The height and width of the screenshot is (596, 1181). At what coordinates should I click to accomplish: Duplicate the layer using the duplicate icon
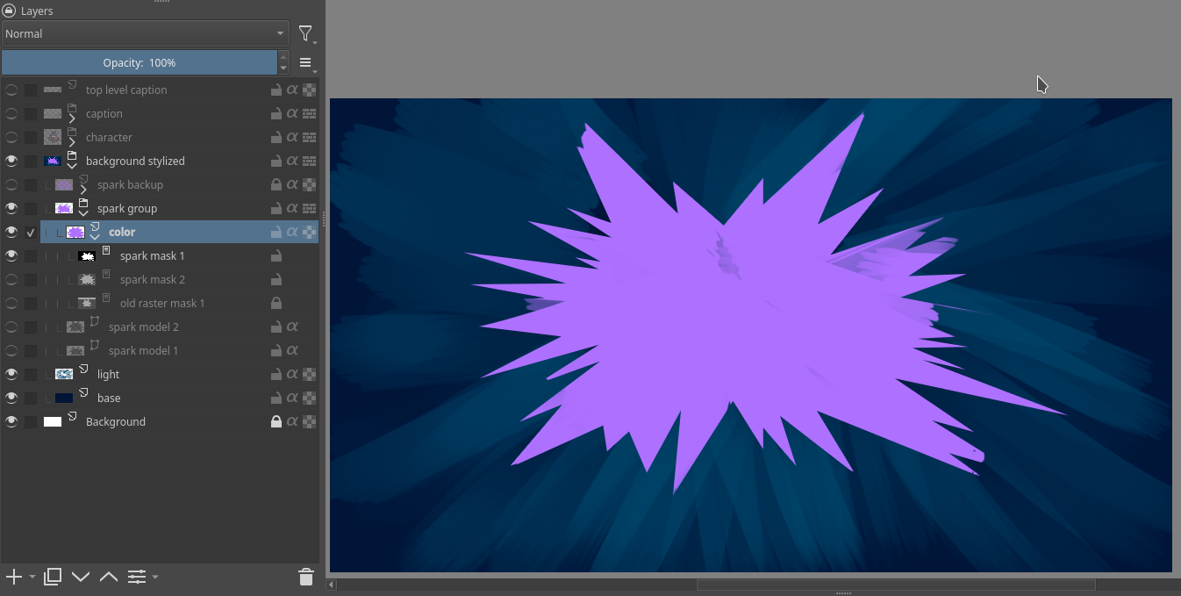[x=53, y=577]
